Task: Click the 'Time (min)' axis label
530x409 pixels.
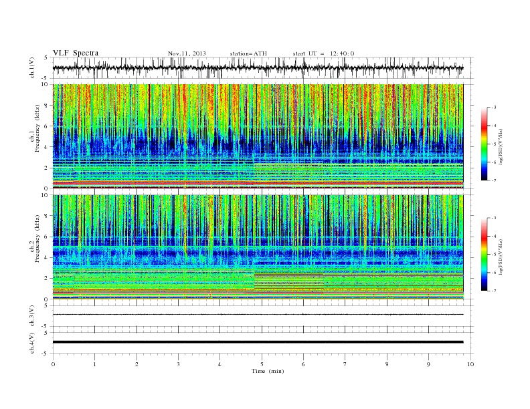Action: [x=268, y=371]
